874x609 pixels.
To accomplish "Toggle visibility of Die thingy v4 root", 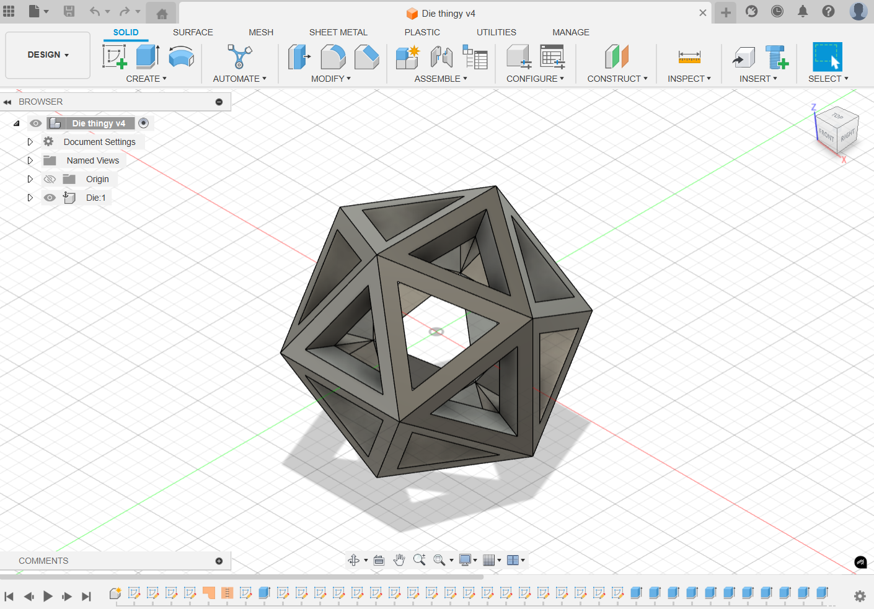I will tap(36, 123).
